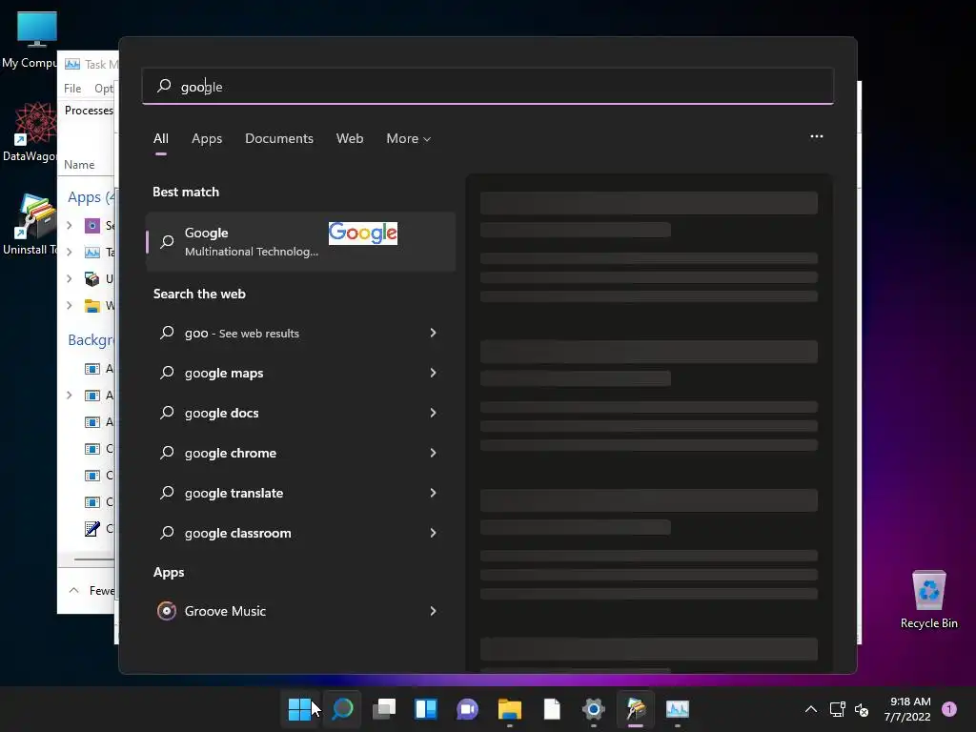The width and height of the screenshot is (976, 732).
Task: Switch to the Web search tab
Action: 350,139
